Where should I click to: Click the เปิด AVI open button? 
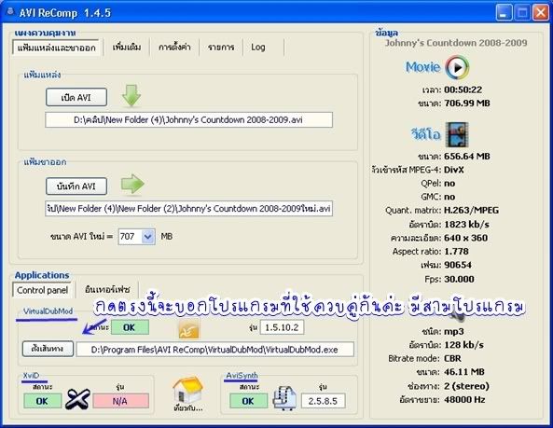[76, 97]
